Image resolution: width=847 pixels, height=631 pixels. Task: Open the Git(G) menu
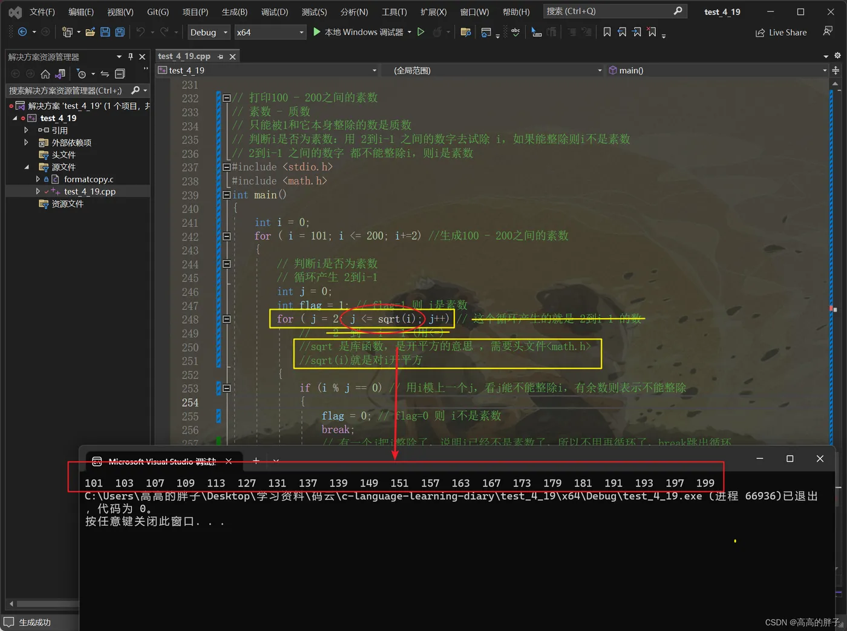(x=158, y=12)
